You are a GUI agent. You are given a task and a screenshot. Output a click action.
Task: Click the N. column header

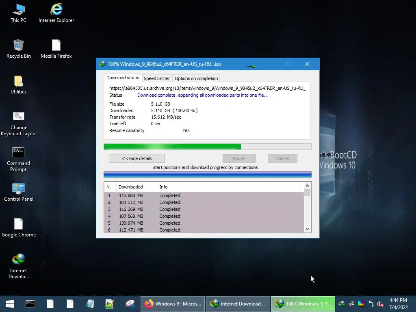click(110, 187)
